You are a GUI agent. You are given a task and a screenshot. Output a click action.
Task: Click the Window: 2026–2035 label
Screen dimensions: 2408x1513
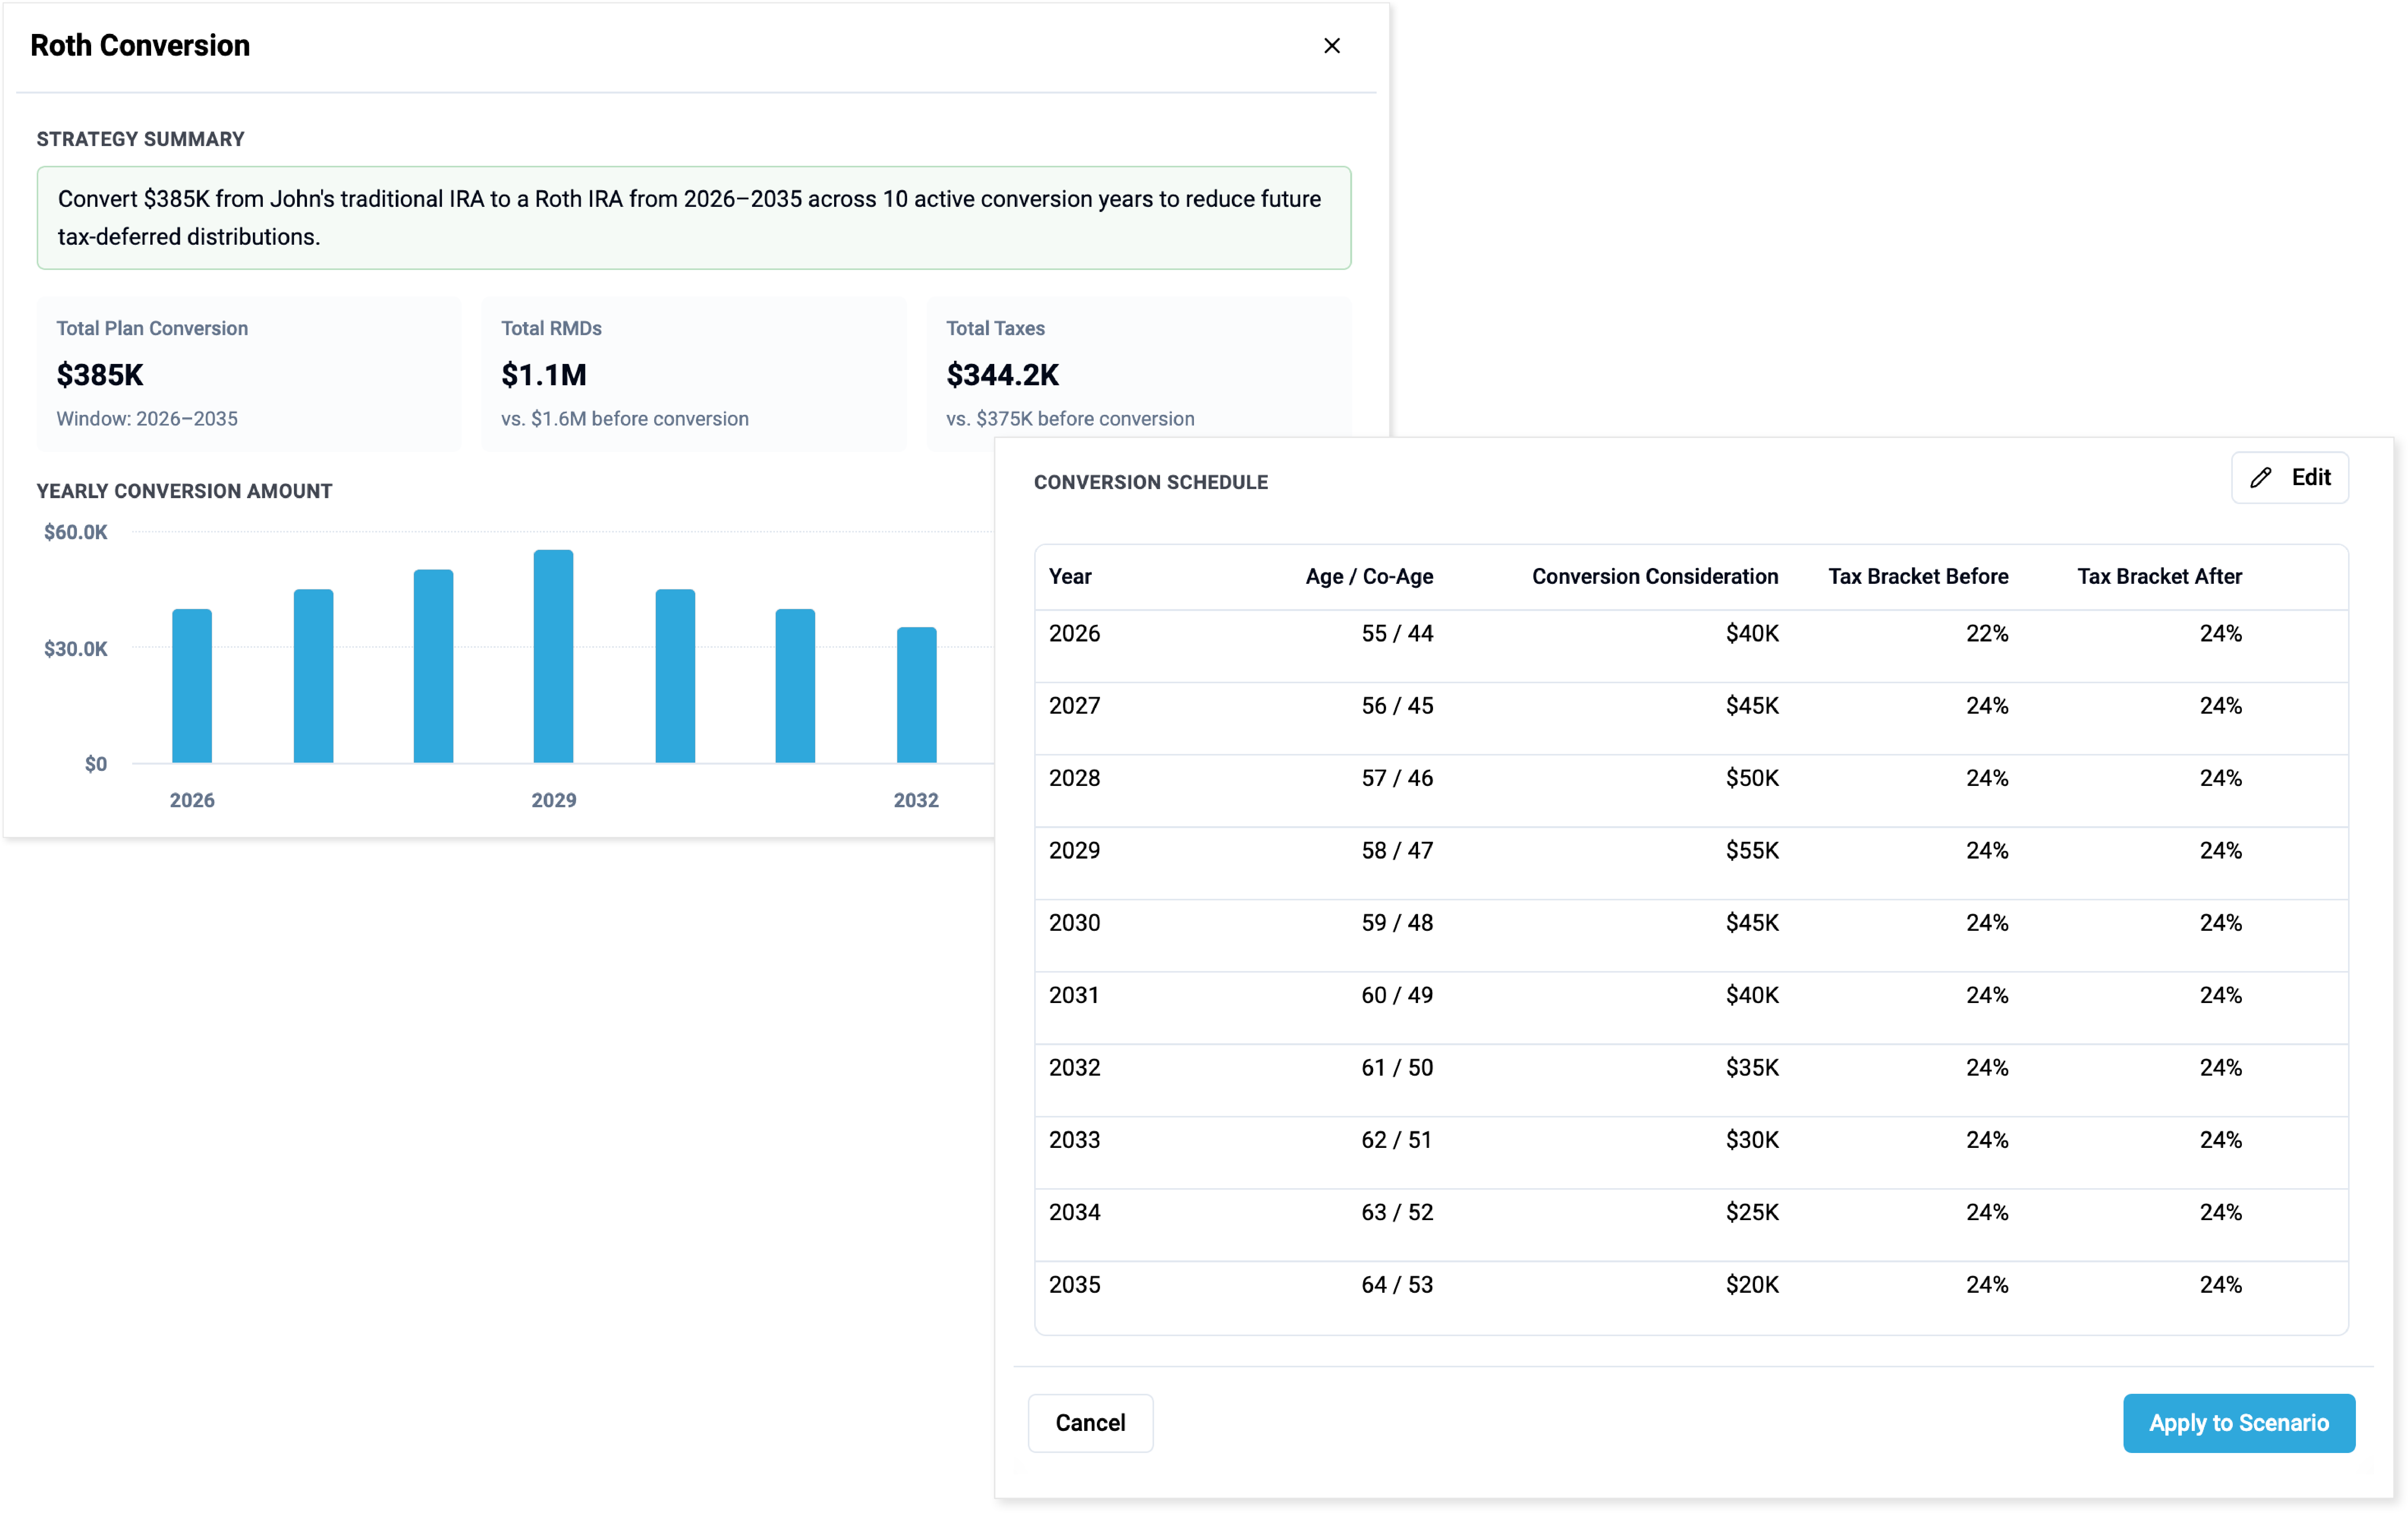(x=147, y=418)
